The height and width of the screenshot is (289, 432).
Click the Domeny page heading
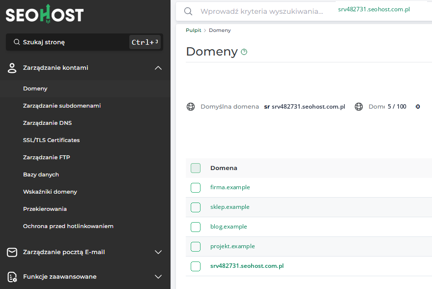click(212, 52)
